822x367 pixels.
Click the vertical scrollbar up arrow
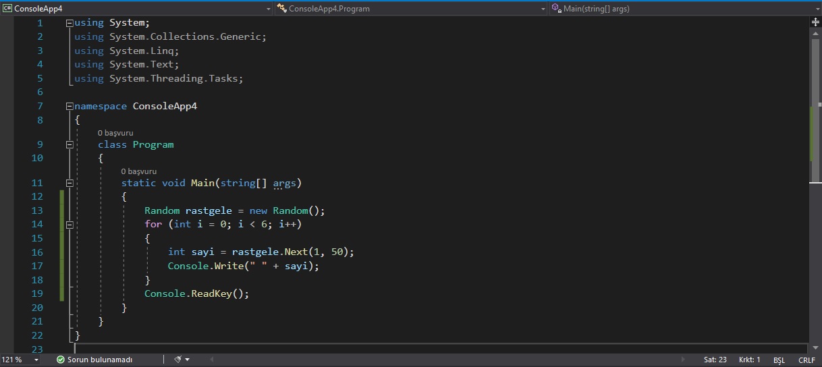tap(815, 32)
